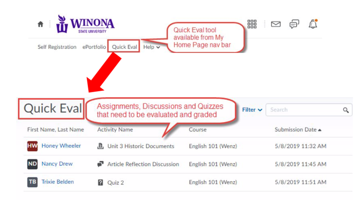Open the Filter dropdown

click(x=252, y=110)
